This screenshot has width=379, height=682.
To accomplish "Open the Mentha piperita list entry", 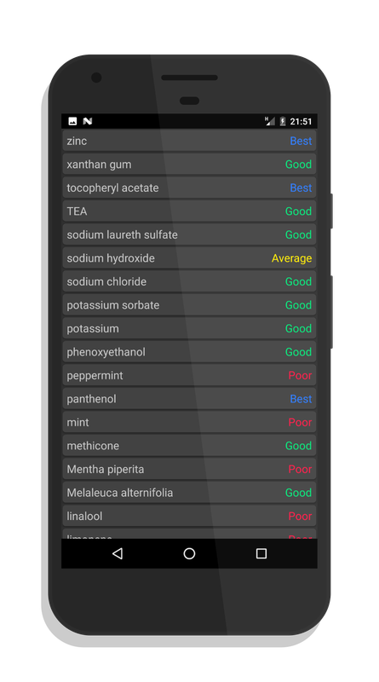I will pyautogui.click(x=189, y=469).
